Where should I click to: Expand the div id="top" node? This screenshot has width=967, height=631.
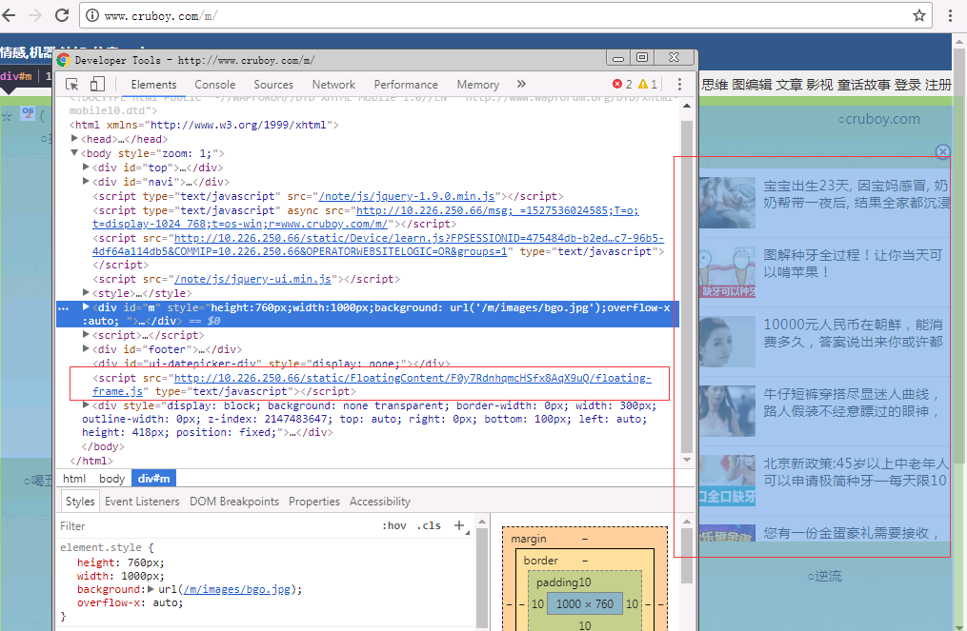point(87,167)
